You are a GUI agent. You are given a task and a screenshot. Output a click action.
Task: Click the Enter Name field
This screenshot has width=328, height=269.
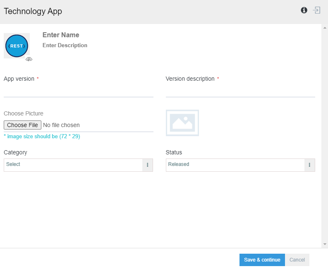61,35
